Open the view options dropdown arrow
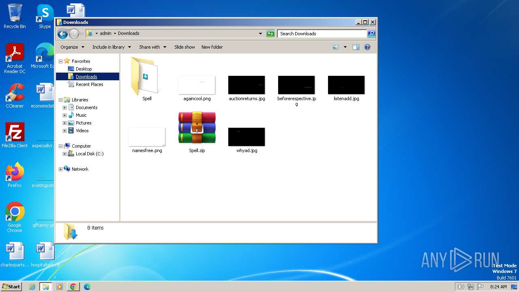The height and width of the screenshot is (292, 519). coord(345,47)
